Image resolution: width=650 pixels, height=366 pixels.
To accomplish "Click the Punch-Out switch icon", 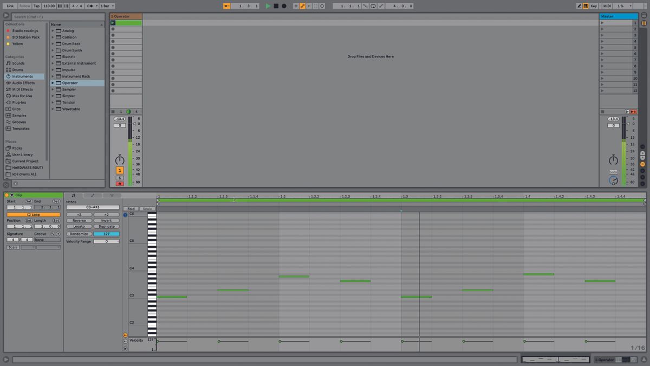I will point(380,6).
